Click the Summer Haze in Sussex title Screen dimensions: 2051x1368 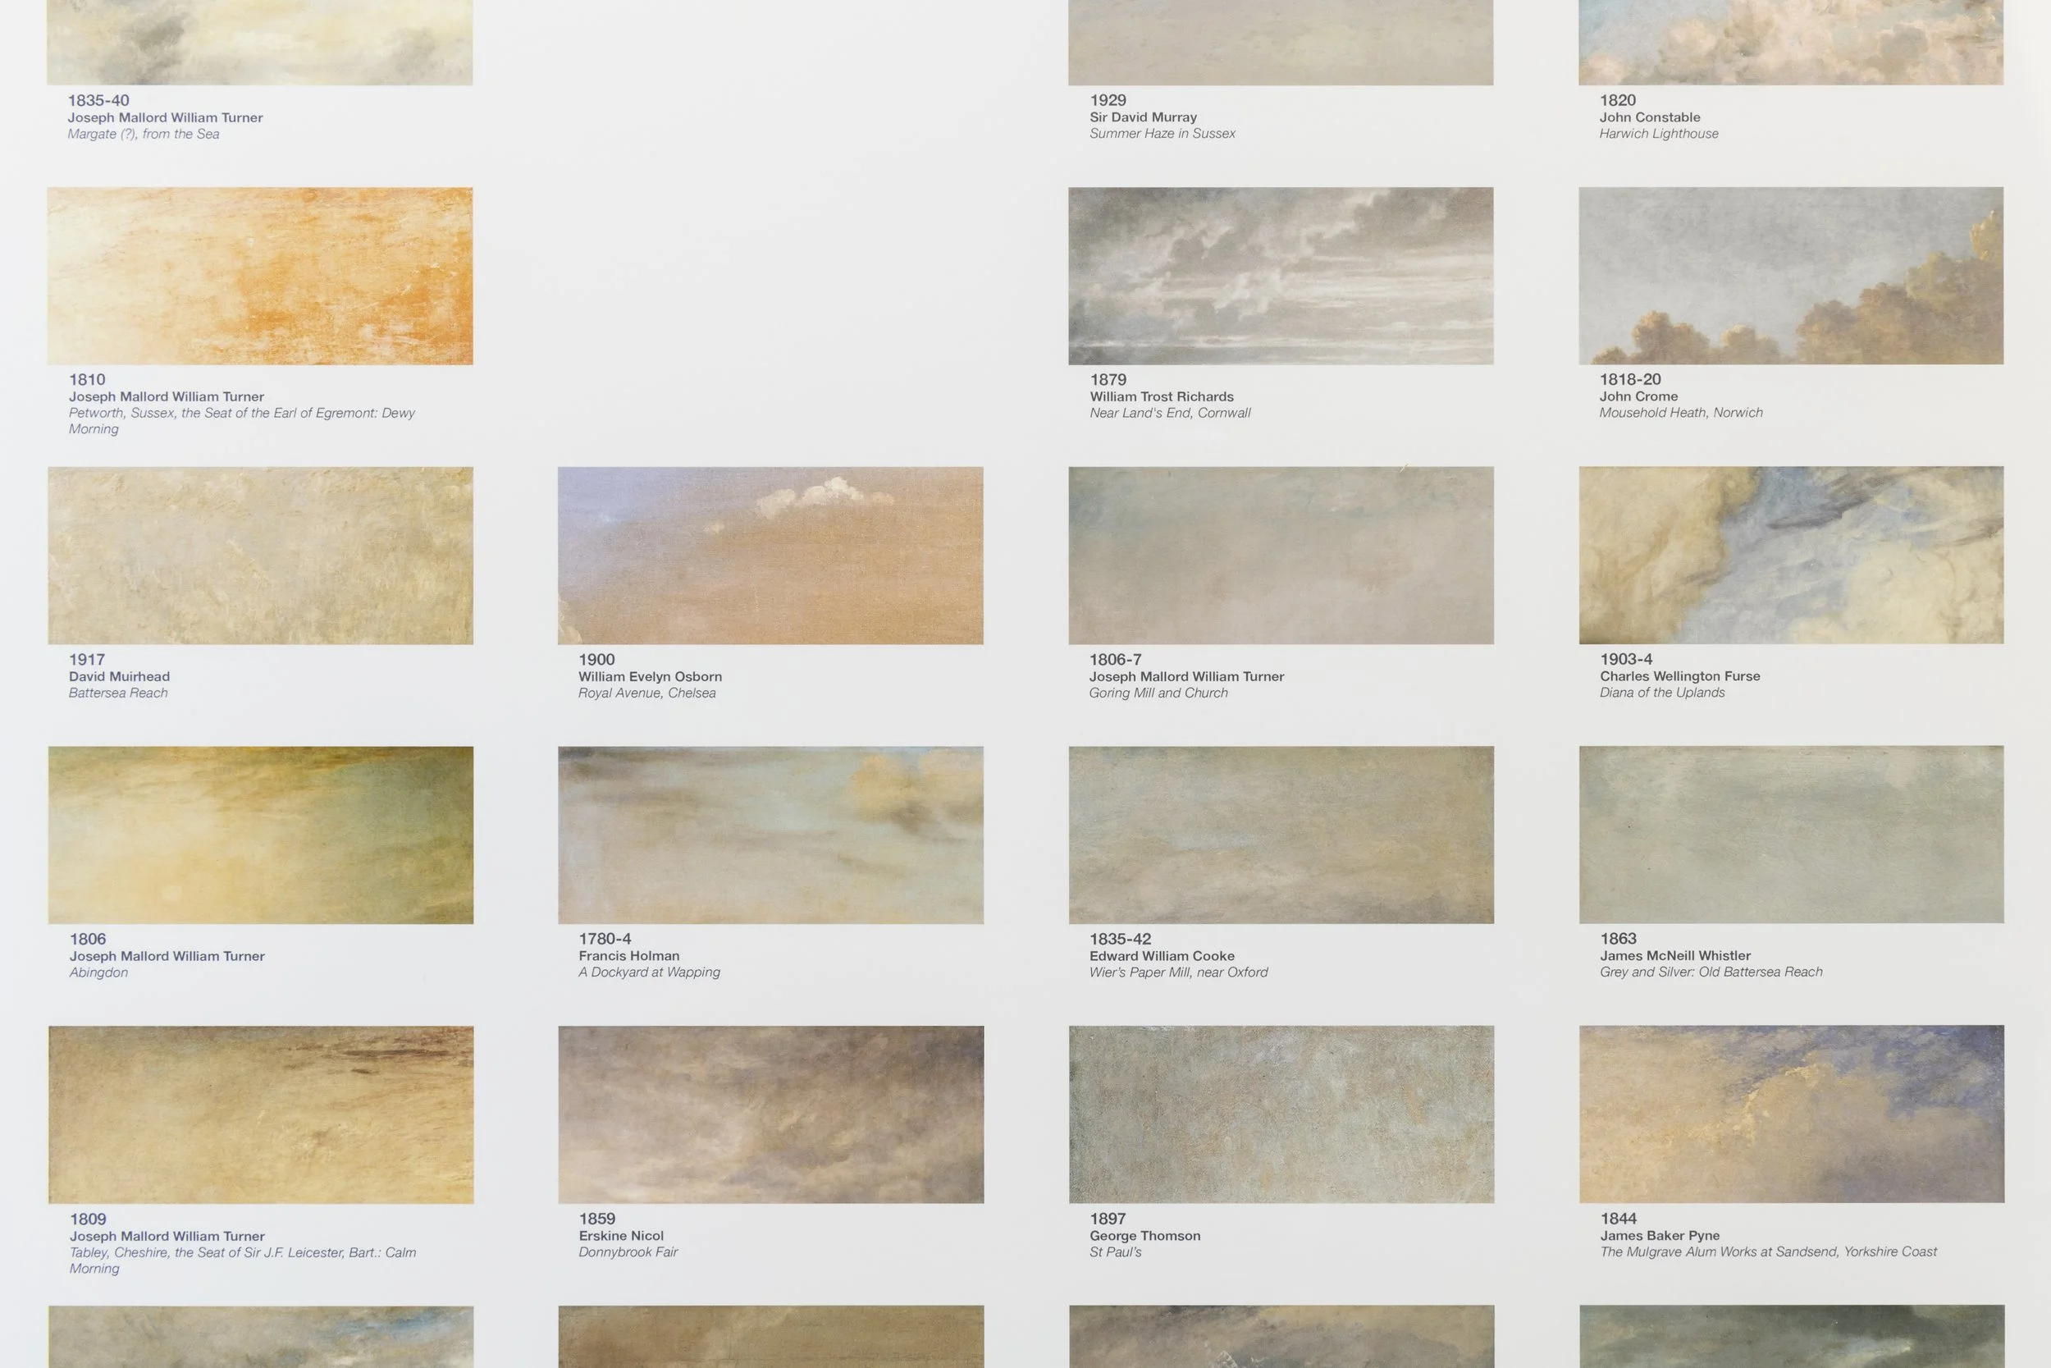(1162, 134)
